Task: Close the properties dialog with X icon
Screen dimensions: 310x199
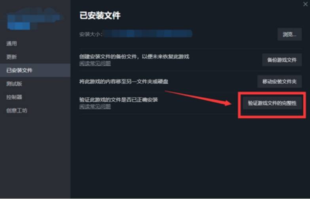Action: 305,4
